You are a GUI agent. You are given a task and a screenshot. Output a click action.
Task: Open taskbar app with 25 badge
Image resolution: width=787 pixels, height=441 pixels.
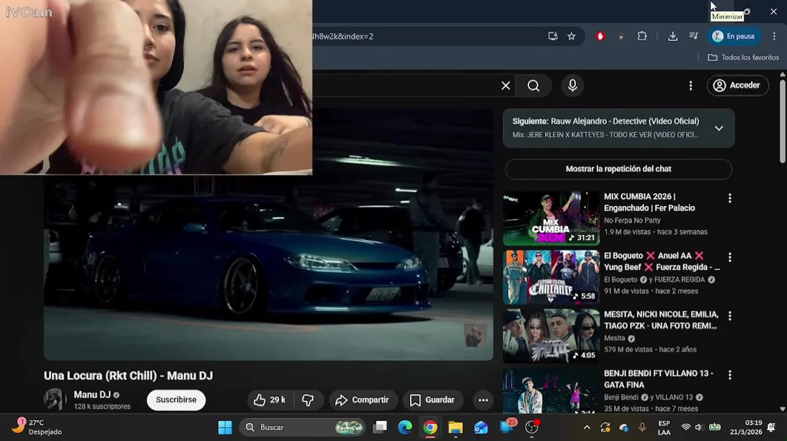click(x=508, y=426)
